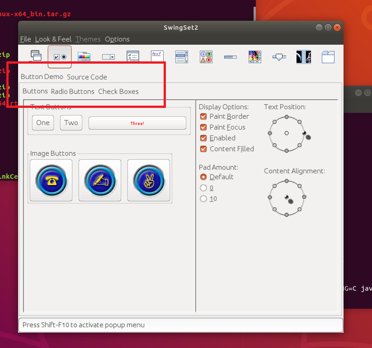Open the Slider demo toolbar icon
This screenshot has height=348, width=372.
click(279, 56)
